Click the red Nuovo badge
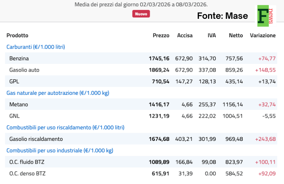The height and width of the screenshot is (184, 284). 141,14
